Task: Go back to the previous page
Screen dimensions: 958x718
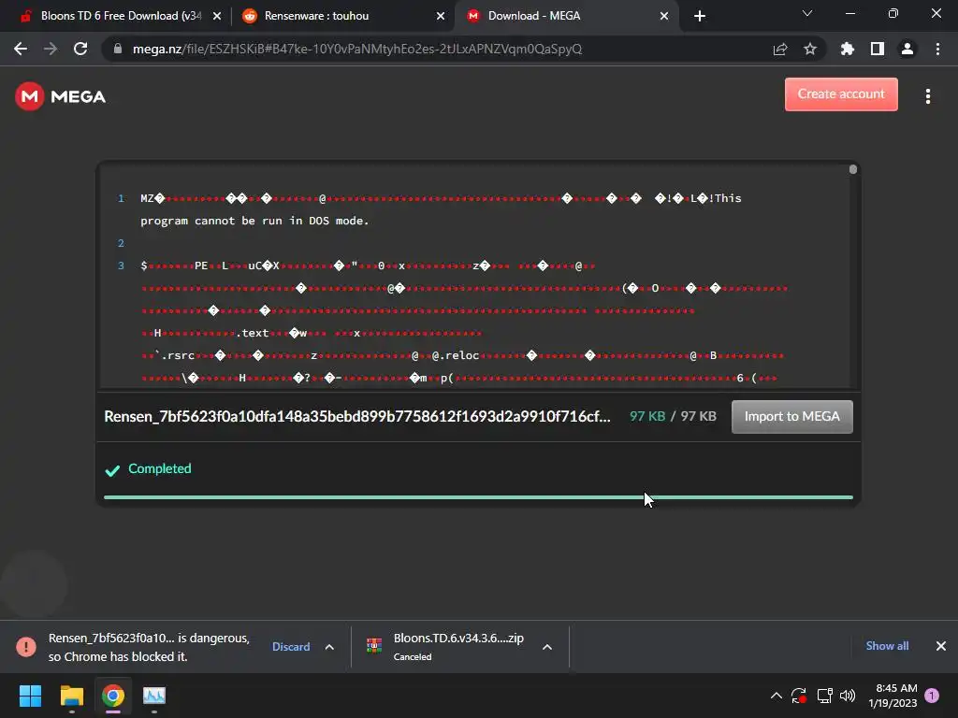Action: click(x=21, y=49)
